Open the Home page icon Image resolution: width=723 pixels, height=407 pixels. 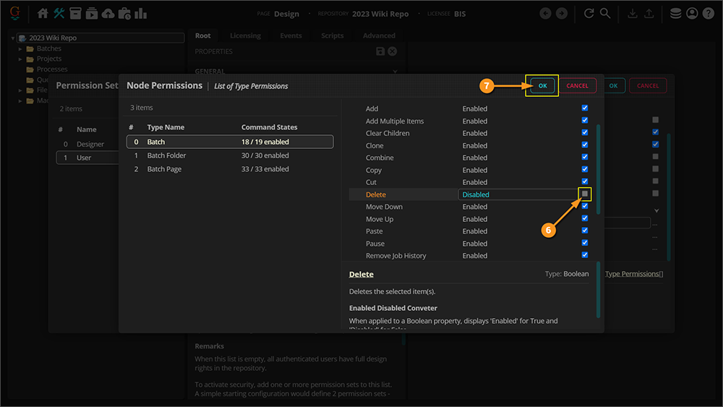coord(43,14)
